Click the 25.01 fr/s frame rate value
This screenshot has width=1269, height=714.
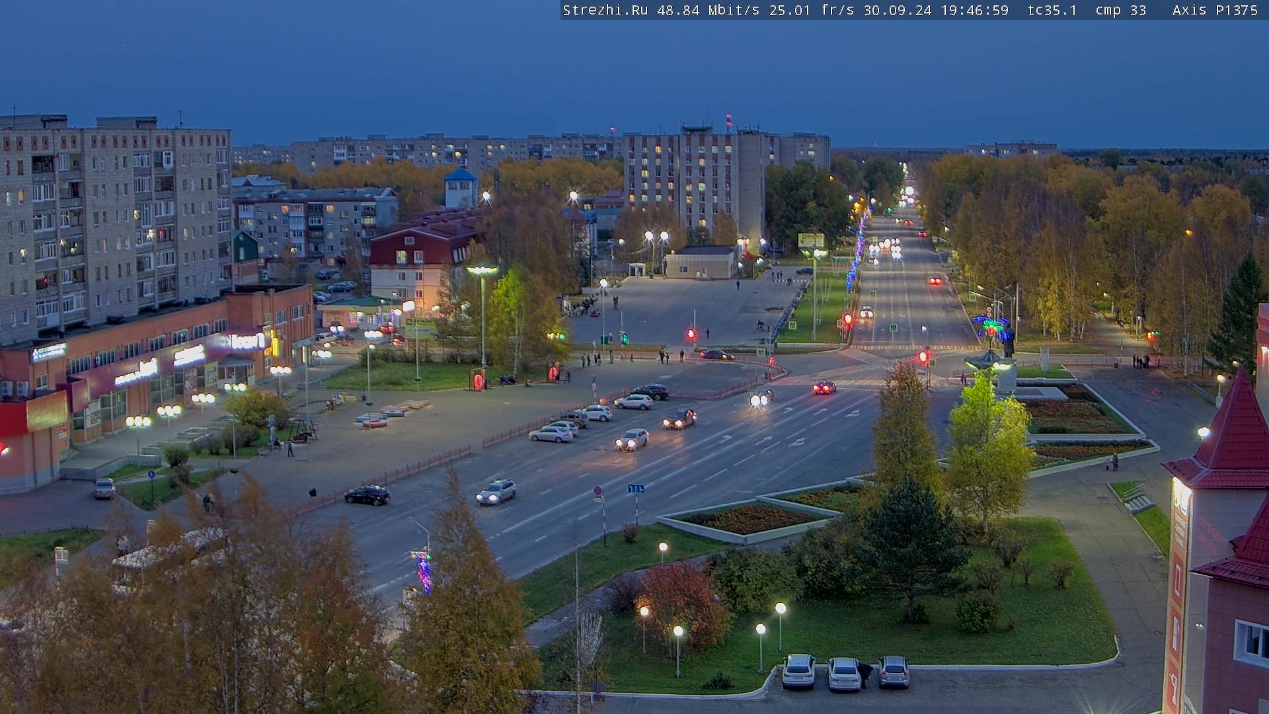click(x=812, y=11)
